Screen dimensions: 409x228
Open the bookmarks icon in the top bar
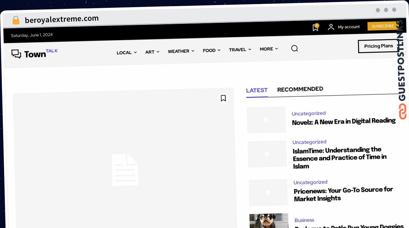(316, 28)
